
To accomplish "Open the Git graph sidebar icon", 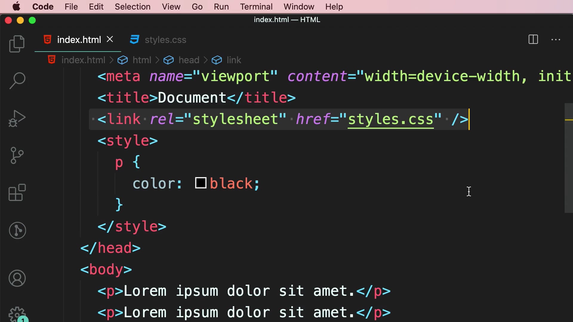I will 17,230.
